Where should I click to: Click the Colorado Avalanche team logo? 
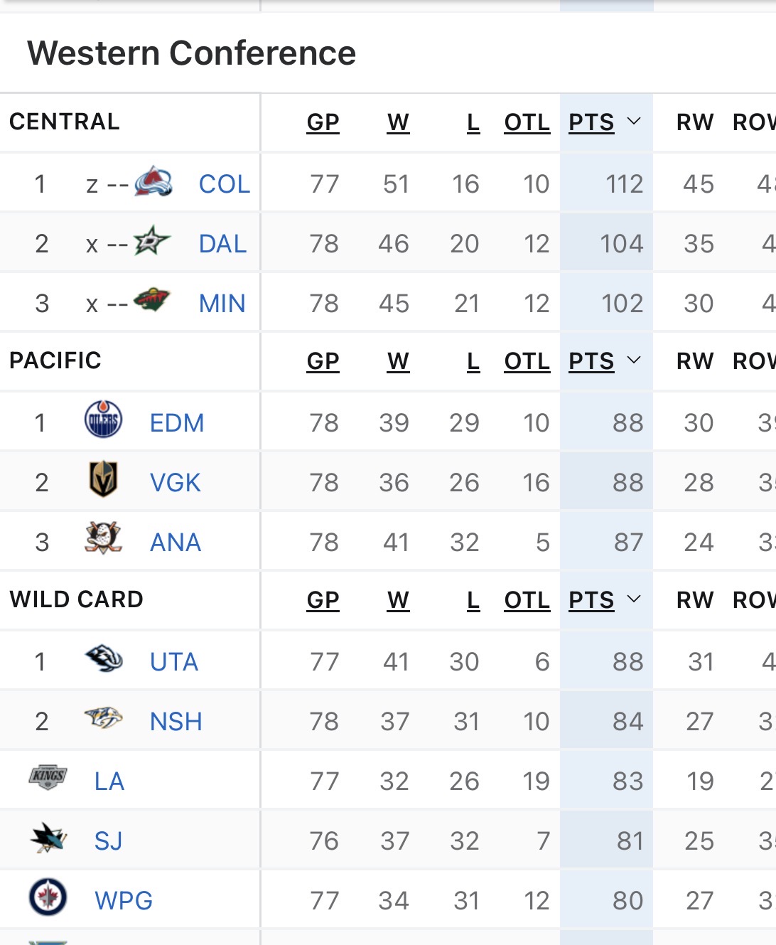pos(153,182)
